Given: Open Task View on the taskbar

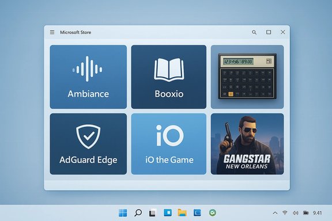Looking at the screenshot, I should click(x=153, y=213).
